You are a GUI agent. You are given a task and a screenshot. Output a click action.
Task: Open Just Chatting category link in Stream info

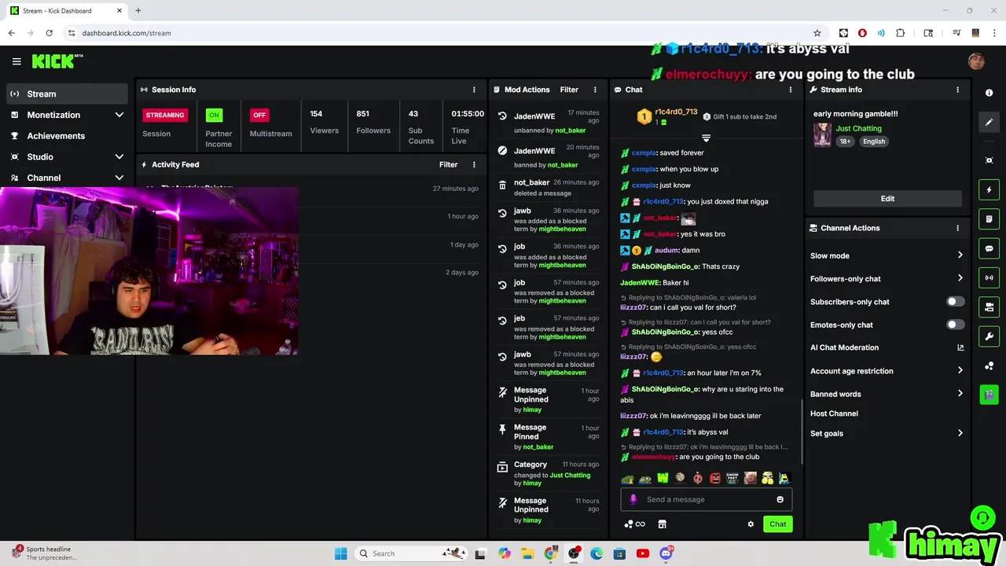pos(858,128)
